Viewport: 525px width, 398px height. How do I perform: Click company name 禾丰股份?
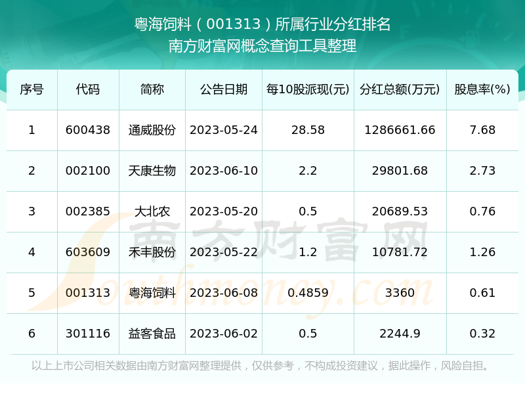pyautogui.click(x=152, y=252)
